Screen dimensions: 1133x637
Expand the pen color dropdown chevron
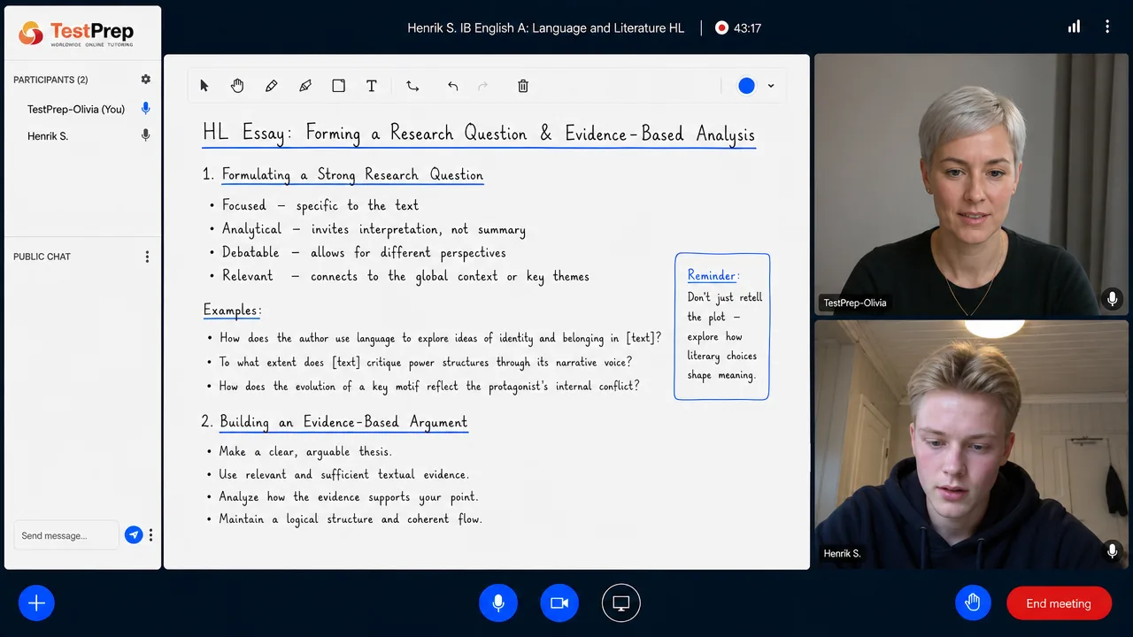coord(771,86)
